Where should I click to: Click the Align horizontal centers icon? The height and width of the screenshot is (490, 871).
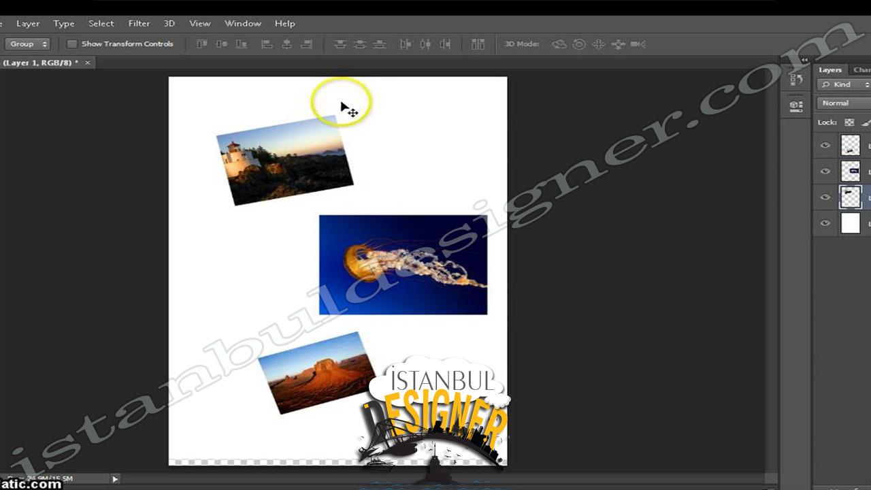tap(287, 44)
